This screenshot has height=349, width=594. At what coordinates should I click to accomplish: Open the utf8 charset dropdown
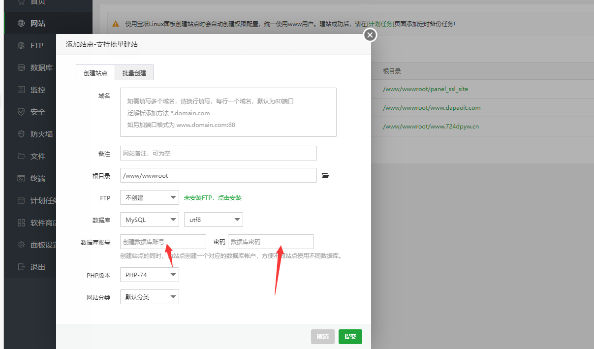click(x=214, y=220)
